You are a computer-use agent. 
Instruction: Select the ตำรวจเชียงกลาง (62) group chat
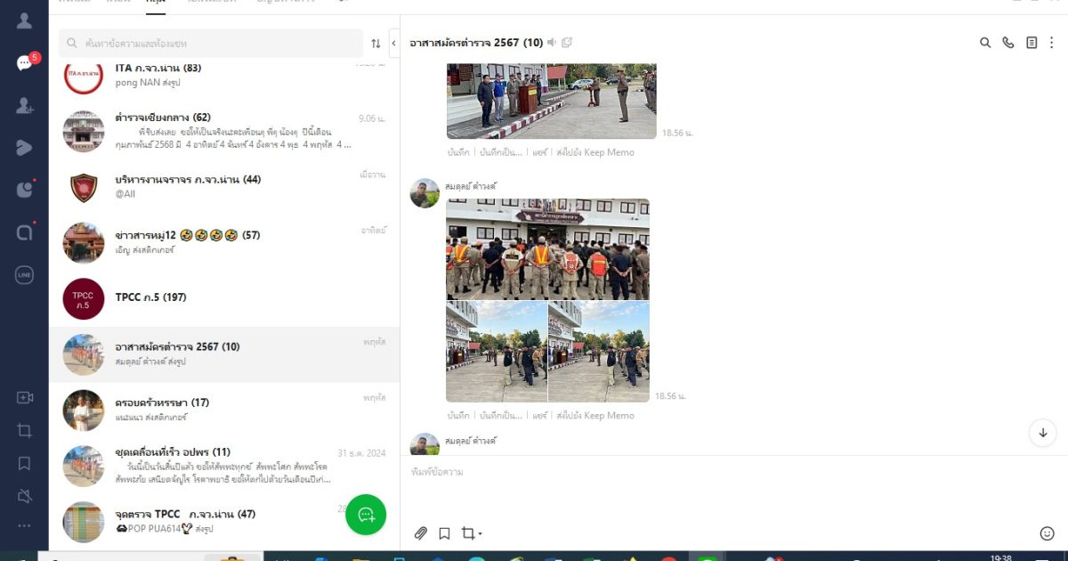(x=222, y=131)
